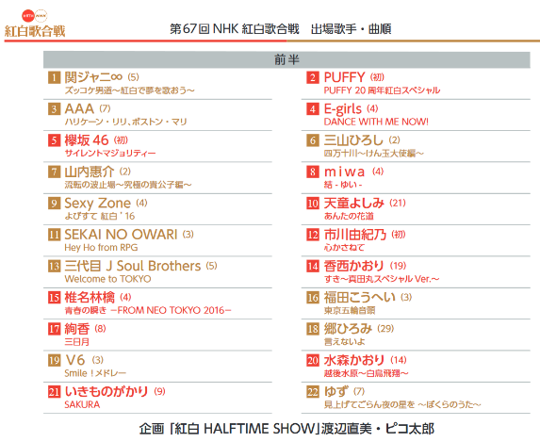Select the song title 東京五輪音頭

[x=350, y=310]
